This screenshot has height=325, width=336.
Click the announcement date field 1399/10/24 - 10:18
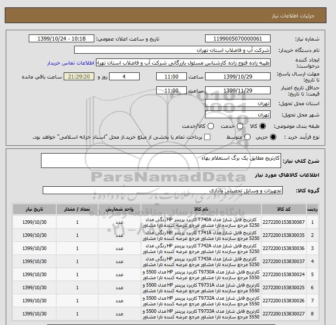62,39
